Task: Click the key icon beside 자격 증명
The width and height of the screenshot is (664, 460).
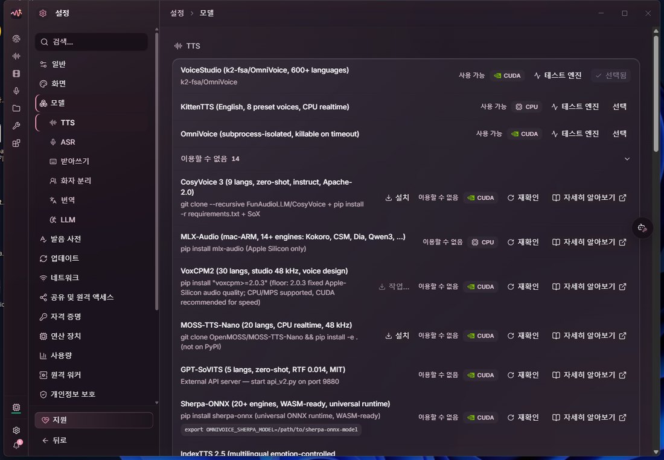Action: coord(43,317)
